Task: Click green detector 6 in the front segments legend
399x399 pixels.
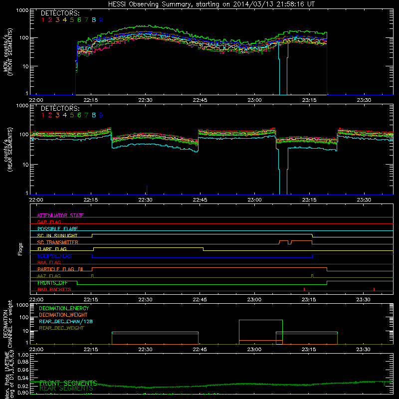Action: coord(79,19)
